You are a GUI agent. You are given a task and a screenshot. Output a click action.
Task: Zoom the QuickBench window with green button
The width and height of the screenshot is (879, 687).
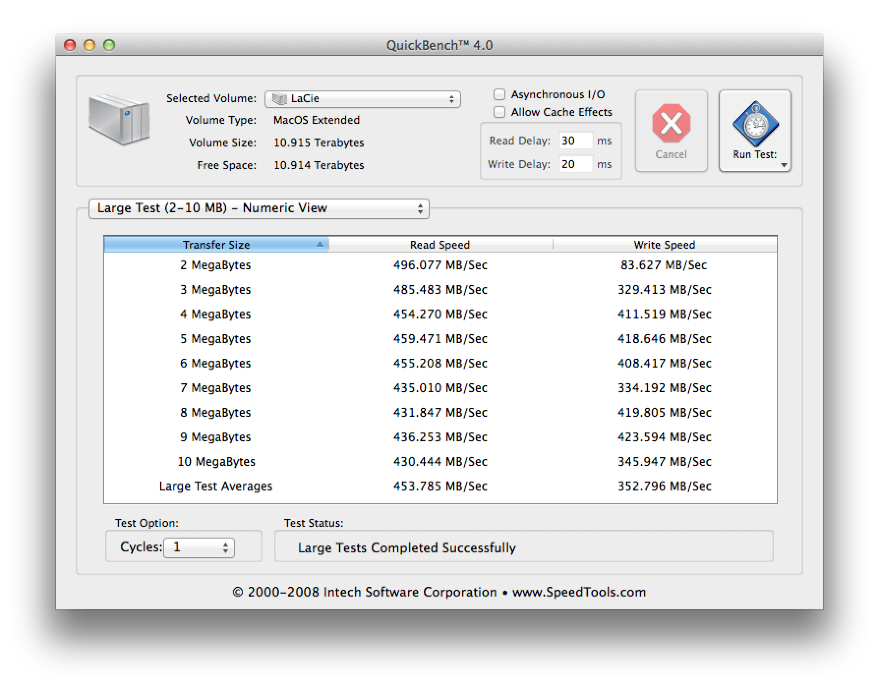click(109, 45)
